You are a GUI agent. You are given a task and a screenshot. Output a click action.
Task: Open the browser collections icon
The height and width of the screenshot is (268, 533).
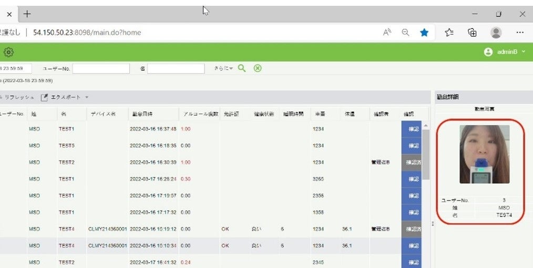472,32
